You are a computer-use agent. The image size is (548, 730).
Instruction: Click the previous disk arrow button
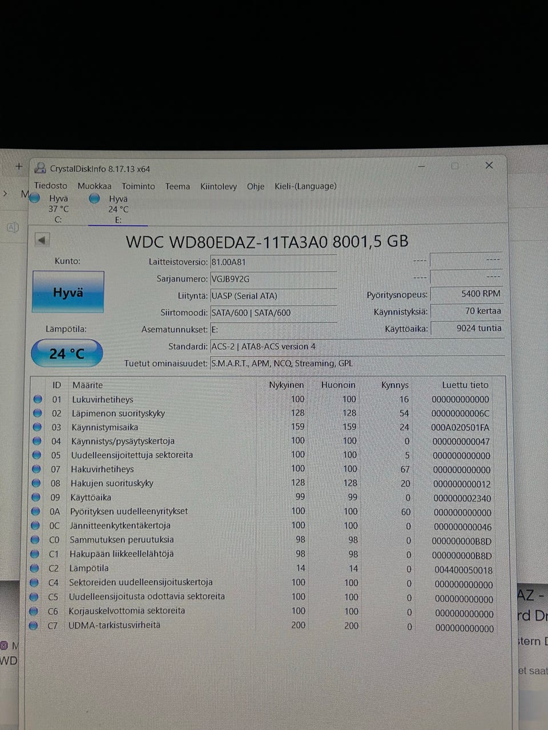(42, 240)
